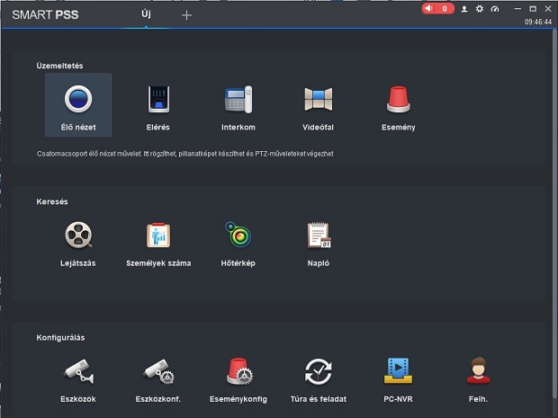Image resolution: width=558 pixels, height=418 pixels.
Task: Click the red alarm counter badge
Action: pyautogui.click(x=437, y=8)
